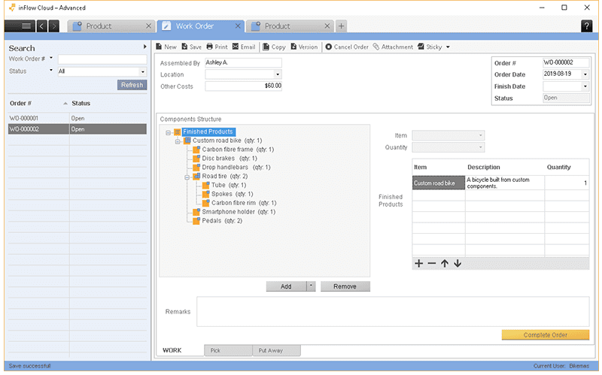Remove a row with the minus icon

pyautogui.click(x=431, y=264)
